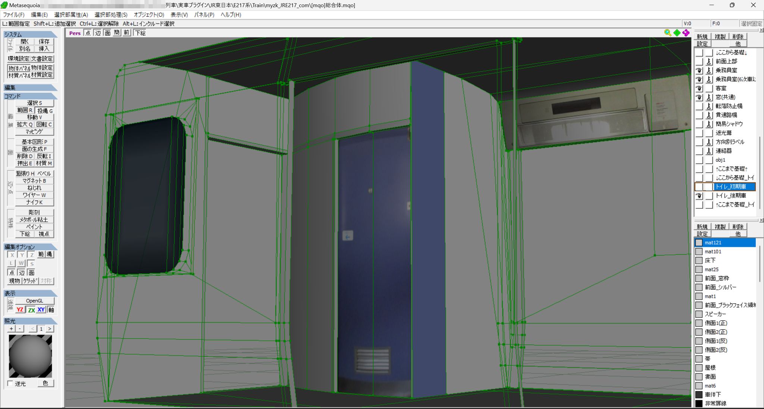Click the green pan view icon
Screen dimensions: 764x409
coord(677,33)
